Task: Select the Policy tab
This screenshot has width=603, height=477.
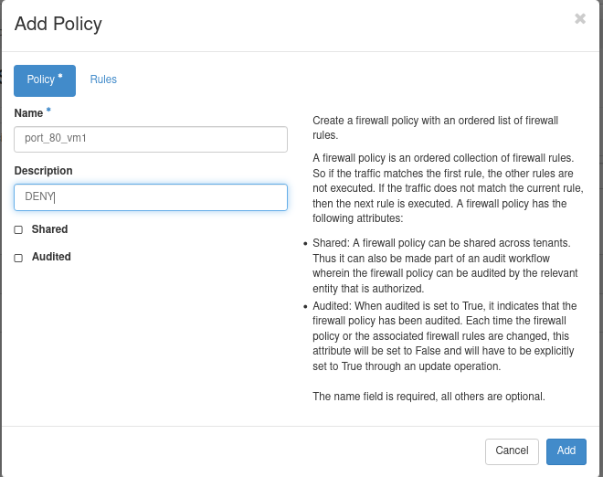Action: point(44,80)
